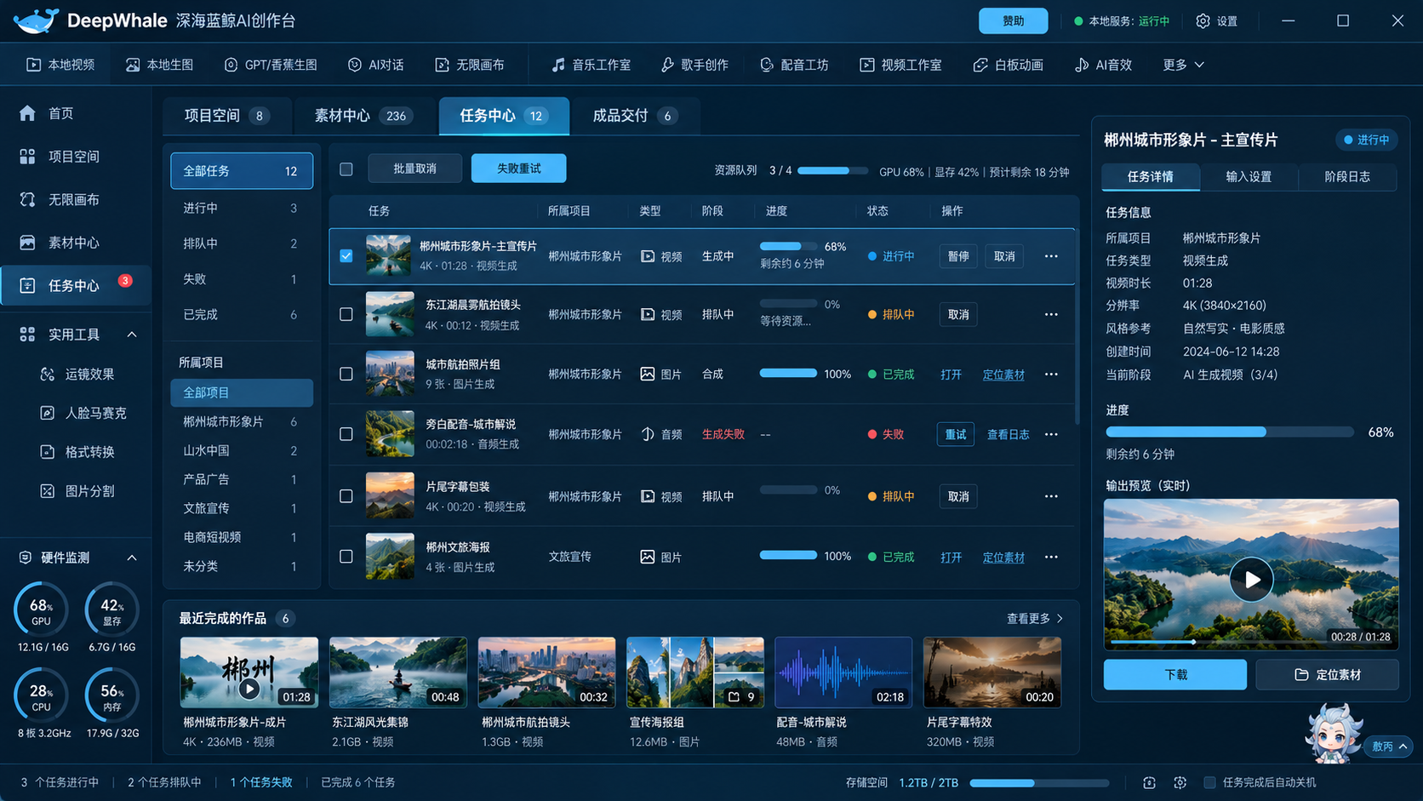The height and width of the screenshot is (801, 1423).
Task: Open 人脸马赛克 utility tool
Action: tap(83, 413)
